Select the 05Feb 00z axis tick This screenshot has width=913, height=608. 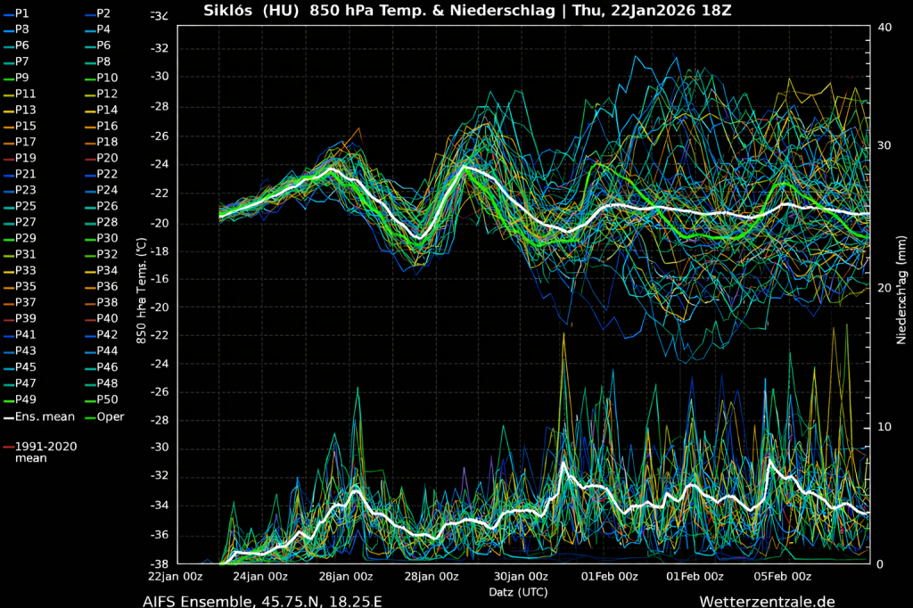coord(782,576)
